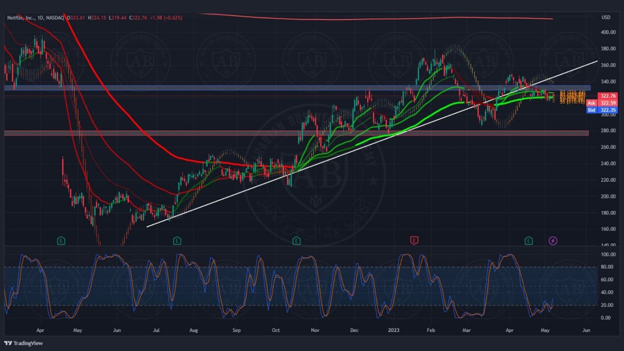
Task: Click the Bid price label 322.35
Action: click(602, 110)
